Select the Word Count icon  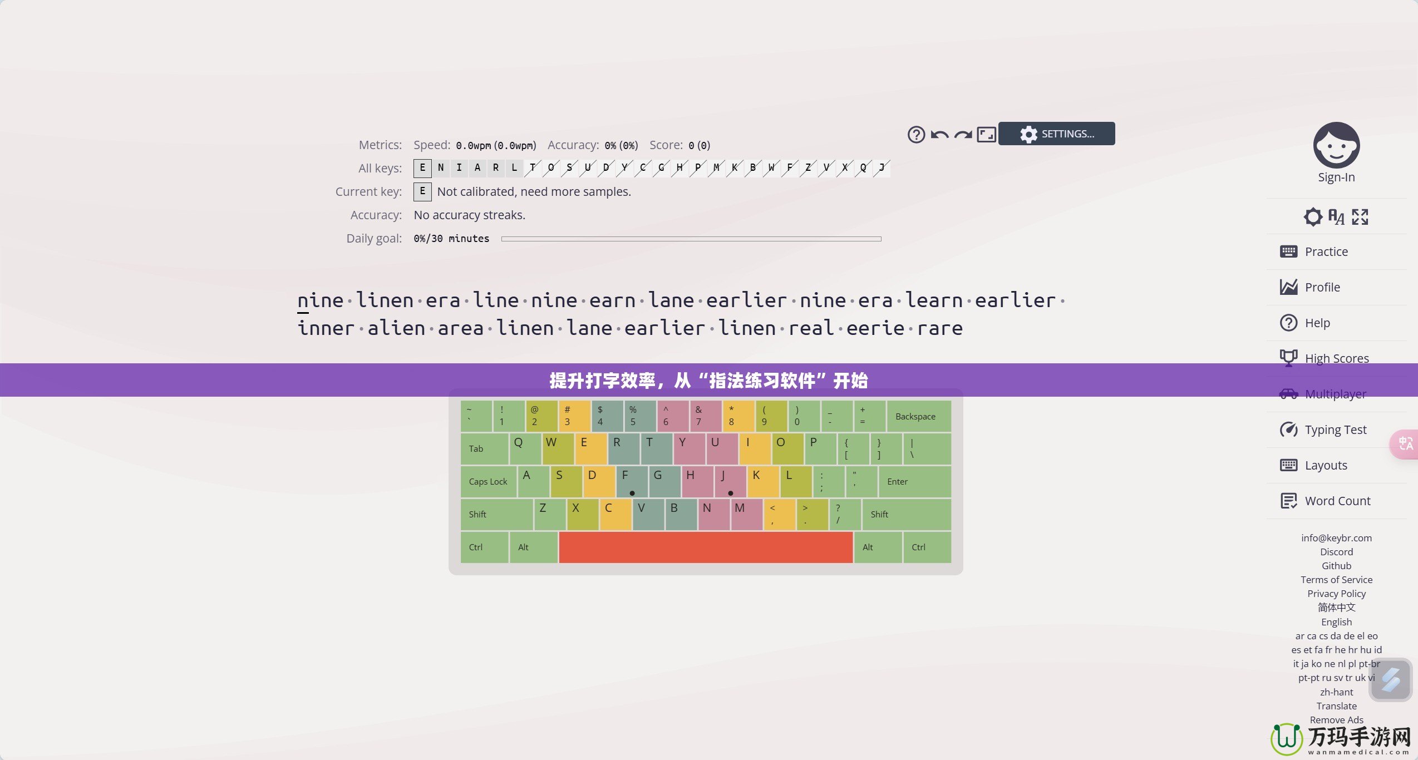pos(1288,500)
